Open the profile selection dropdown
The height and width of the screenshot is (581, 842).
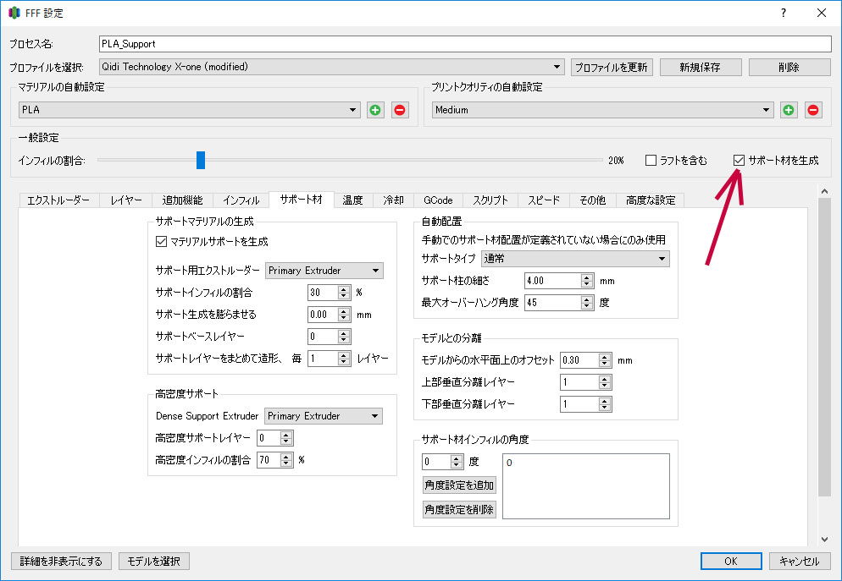click(331, 67)
